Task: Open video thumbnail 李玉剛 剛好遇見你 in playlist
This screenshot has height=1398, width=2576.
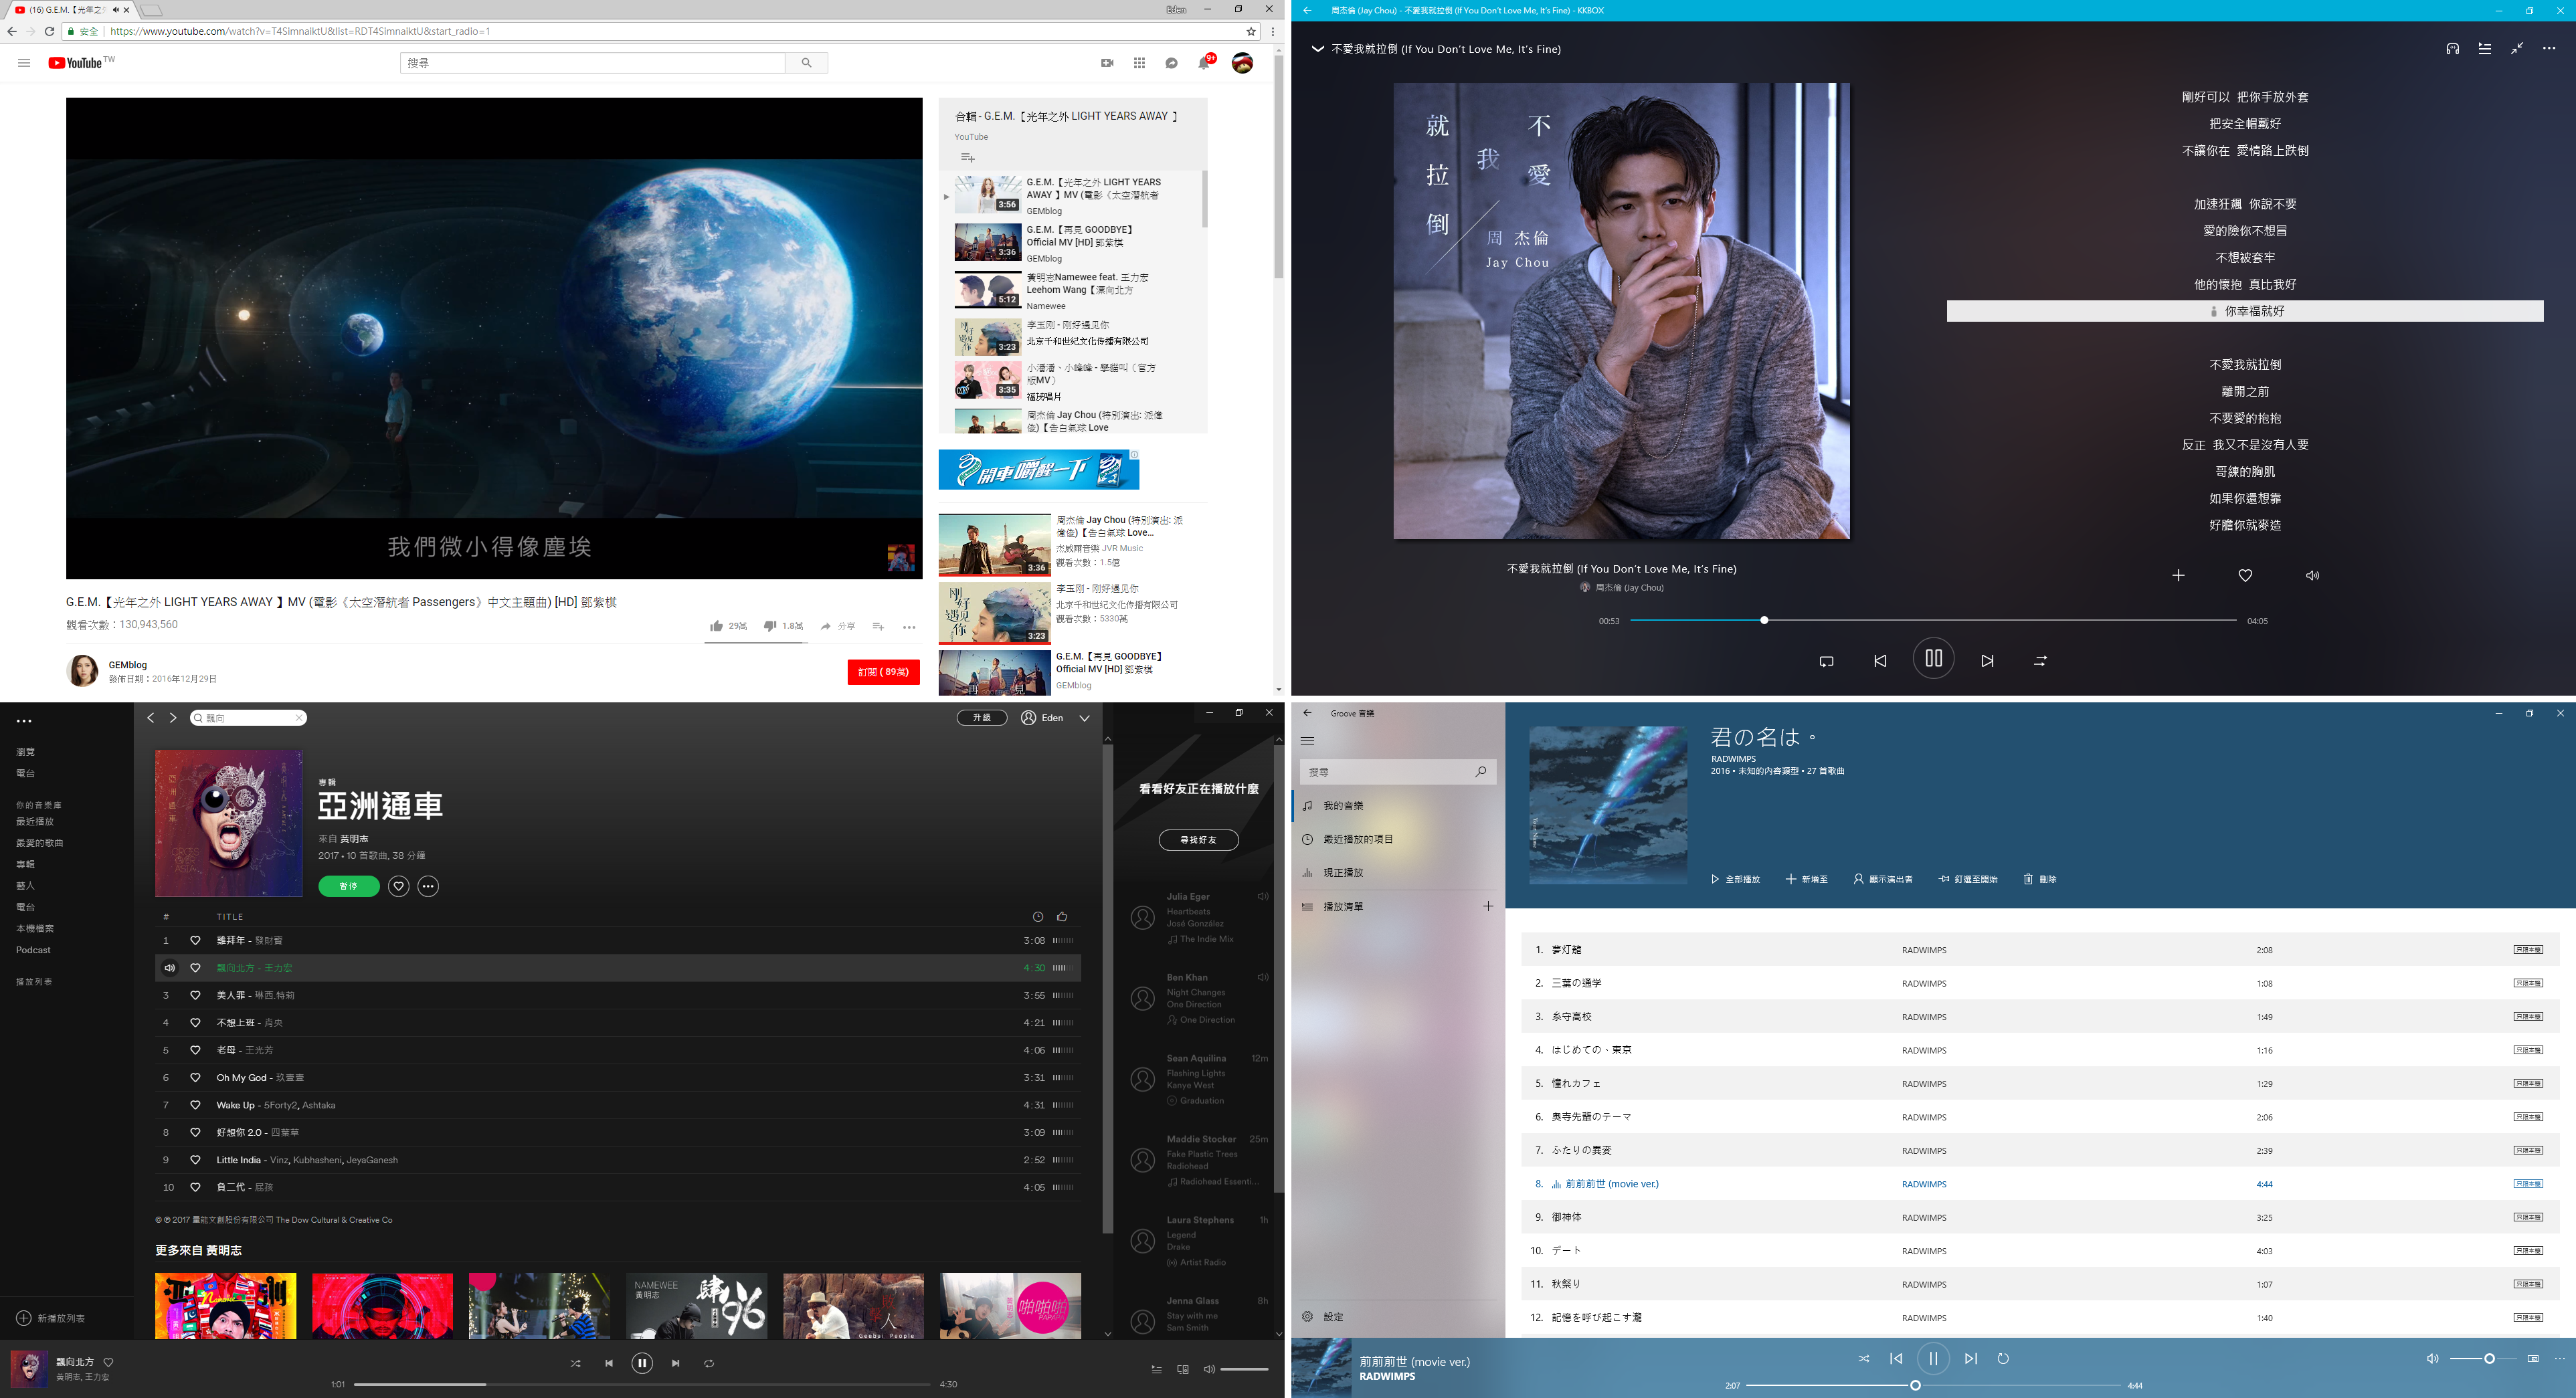Action: [988, 338]
